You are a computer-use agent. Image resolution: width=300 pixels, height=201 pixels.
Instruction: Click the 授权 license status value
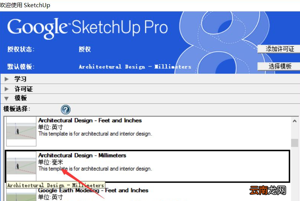pyautogui.click(x=85, y=49)
